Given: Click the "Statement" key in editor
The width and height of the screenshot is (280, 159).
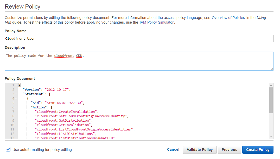Looking at the screenshot, I should click(x=34, y=94).
